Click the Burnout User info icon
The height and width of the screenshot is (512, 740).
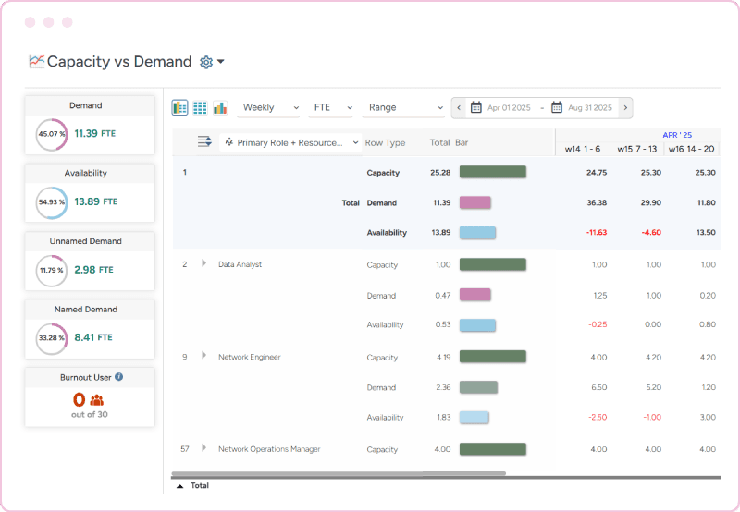[x=119, y=377]
